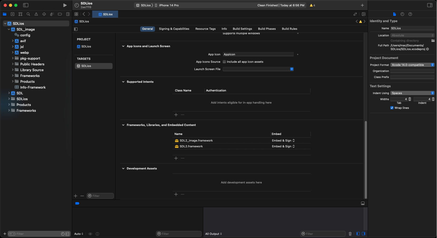Screen dimensions: 437x238
Task: Change SDL2_image.framework Embed & Sign option
Action: click(x=283, y=140)
